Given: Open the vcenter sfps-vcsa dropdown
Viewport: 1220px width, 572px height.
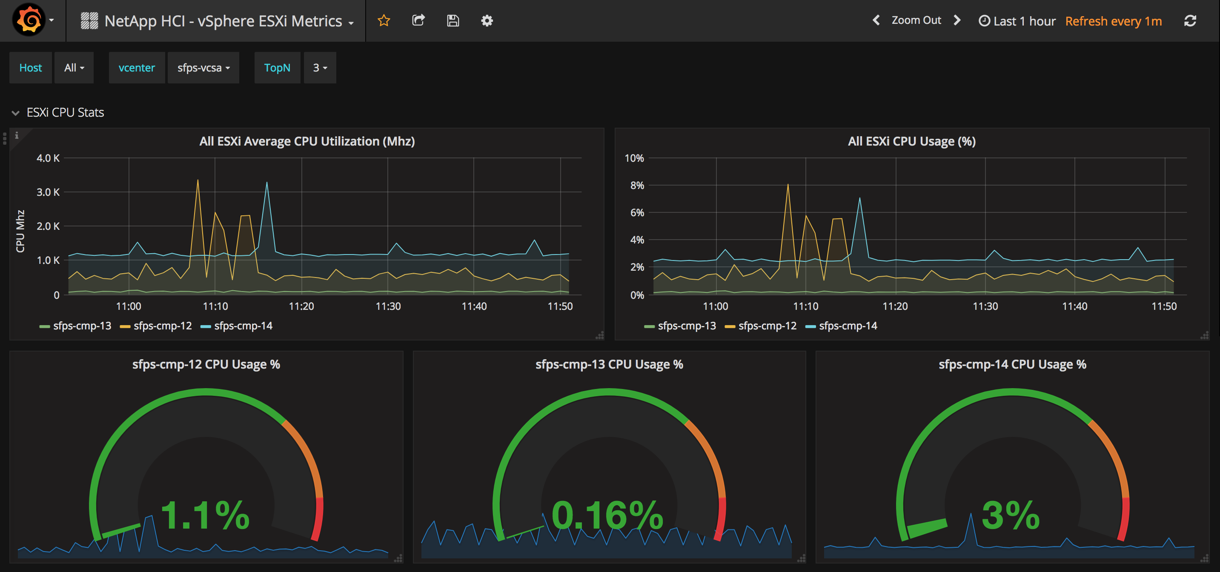Looking at the screenshot, I should [x=203, y=68].
